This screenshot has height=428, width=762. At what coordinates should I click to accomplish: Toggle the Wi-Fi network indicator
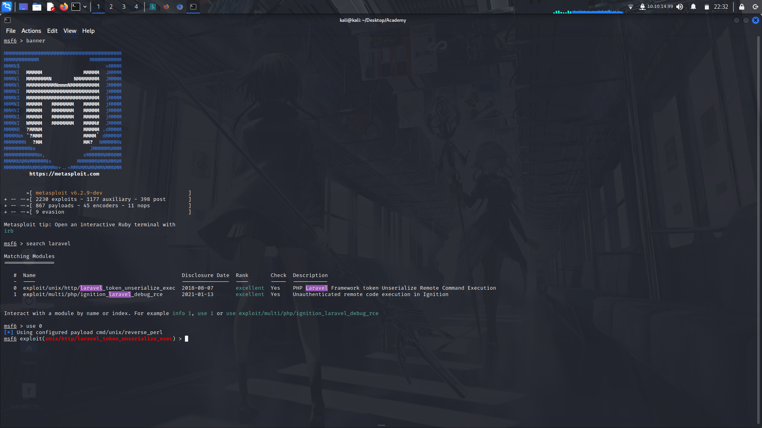631,7
